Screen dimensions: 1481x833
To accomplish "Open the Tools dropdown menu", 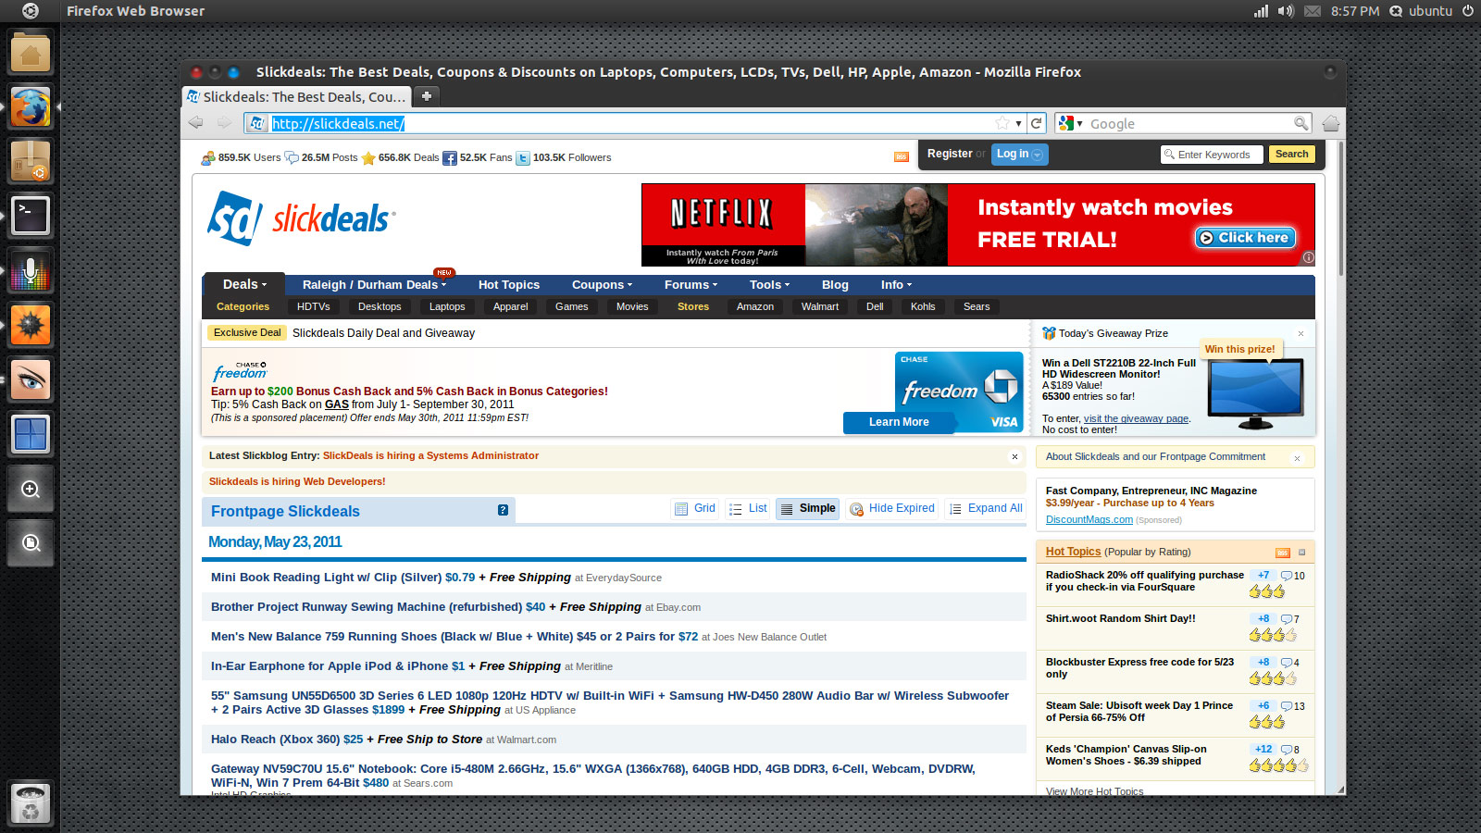I will click(x=770, y=285).
